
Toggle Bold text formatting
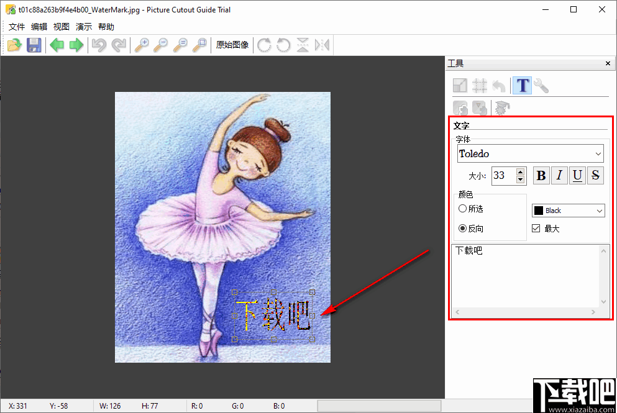click(541, 175)
